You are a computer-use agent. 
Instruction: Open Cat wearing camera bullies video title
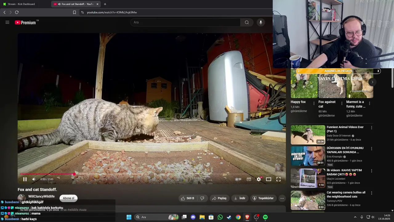pos(346,195)
